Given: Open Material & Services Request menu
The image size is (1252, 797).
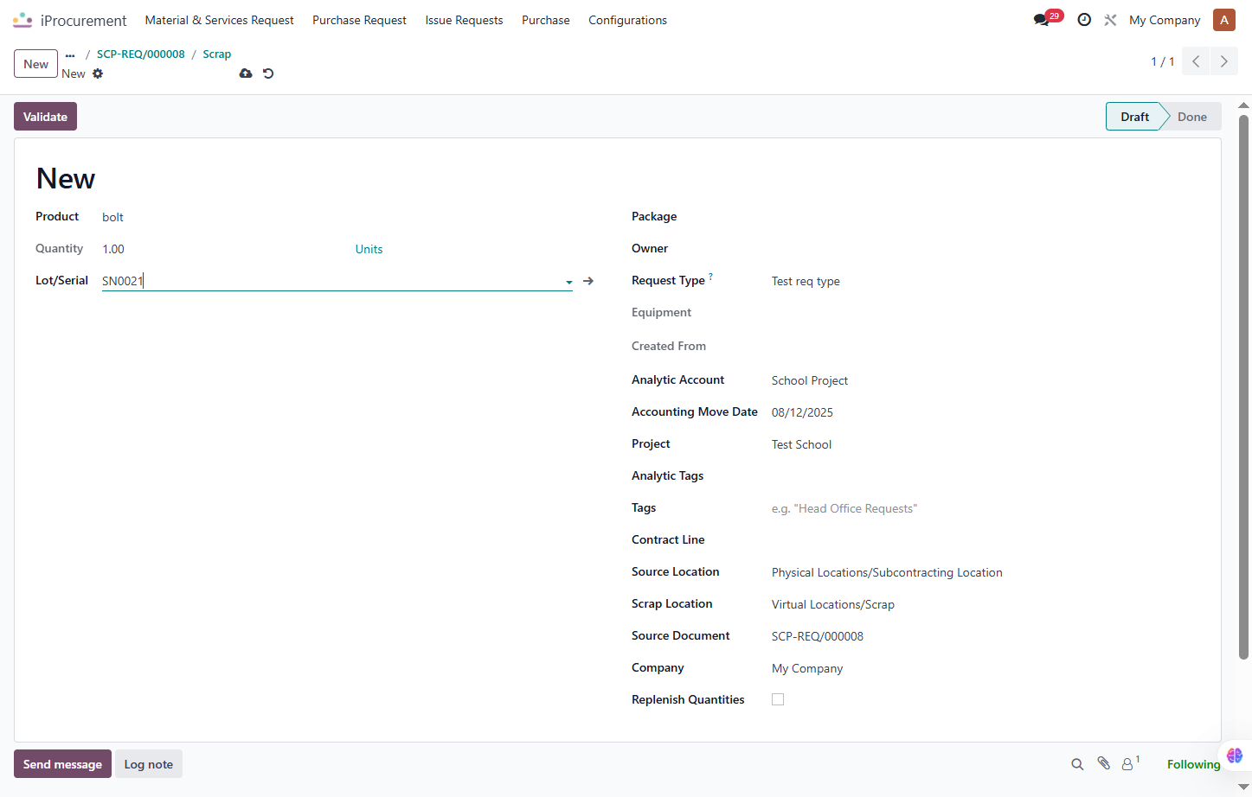Looking at the screenshot, I should pyautogui.click(x=220, y=20).
